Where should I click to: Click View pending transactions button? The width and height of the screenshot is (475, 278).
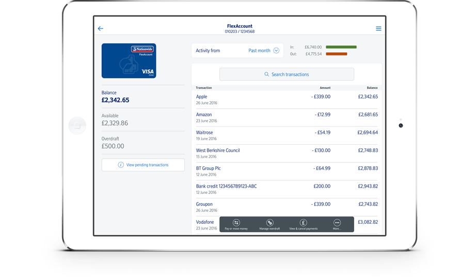coord(143,165)
